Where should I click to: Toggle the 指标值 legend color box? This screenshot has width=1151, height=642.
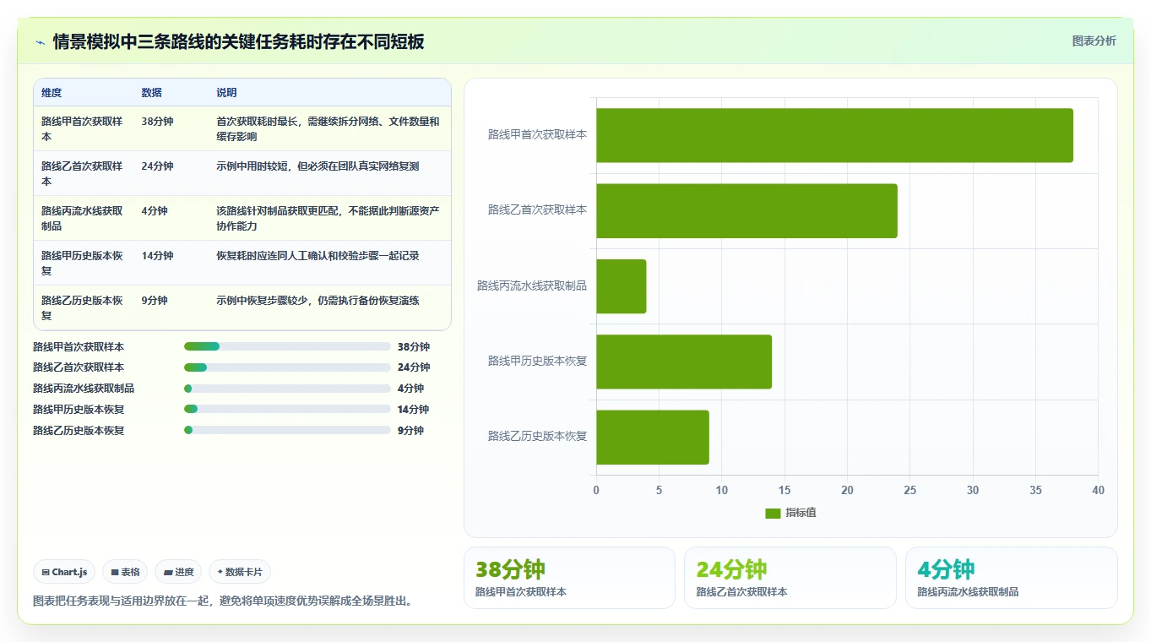[x=773, y=513]
